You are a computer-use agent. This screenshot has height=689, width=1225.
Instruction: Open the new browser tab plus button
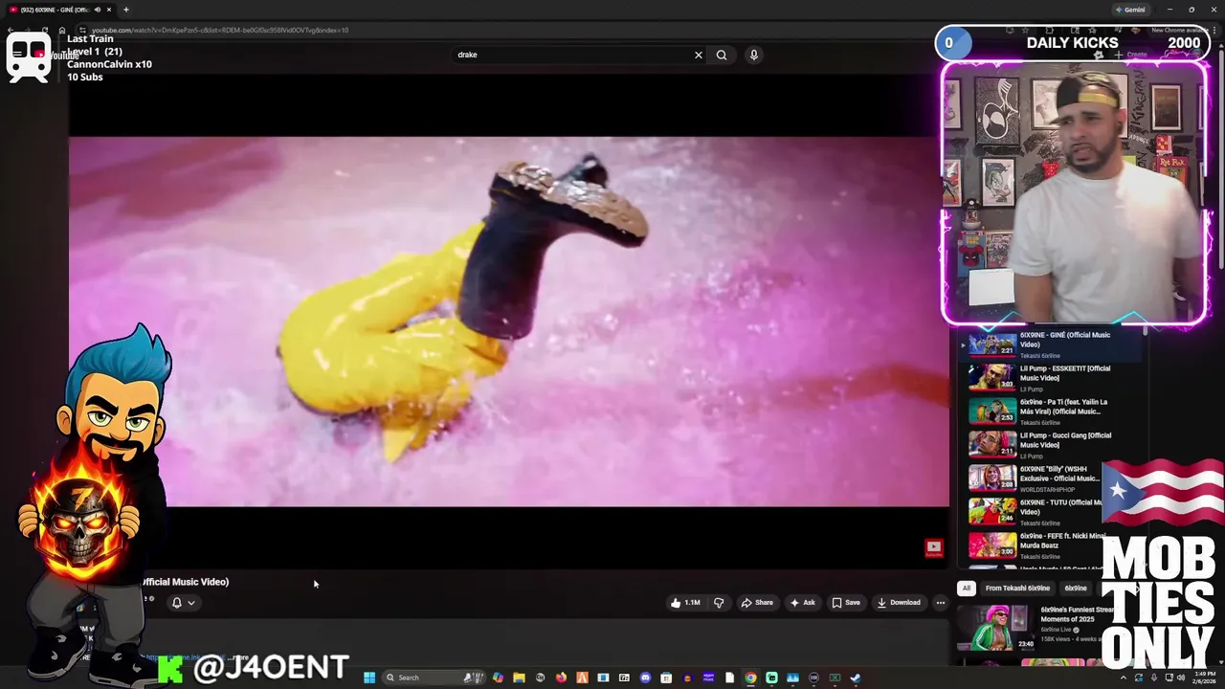tap(125, 10)
